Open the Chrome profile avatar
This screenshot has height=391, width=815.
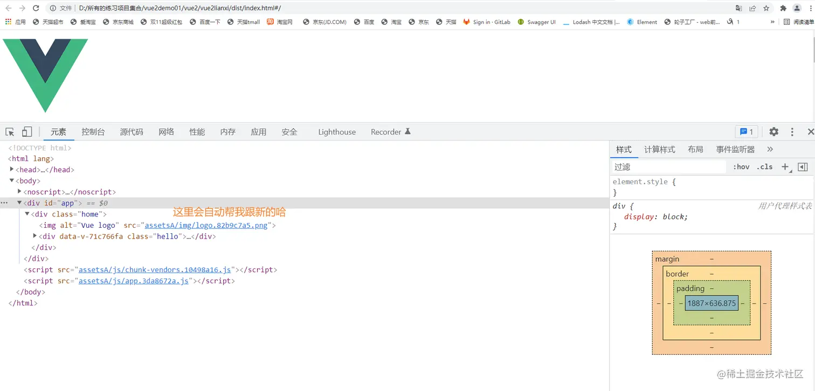pos(797,8)
